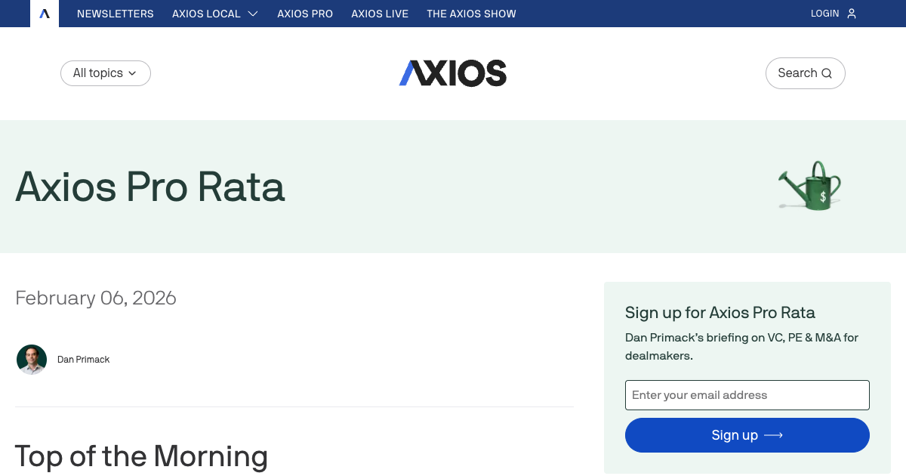This screenshot has height=476, width=906.
Task: Click the person icon beside LOGIN
Action: (852, 13)
